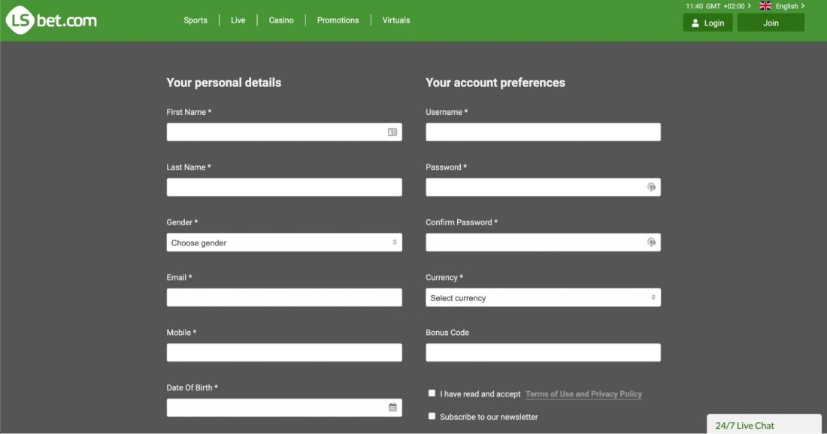Open the Select currency dropdown

(544, 297)
